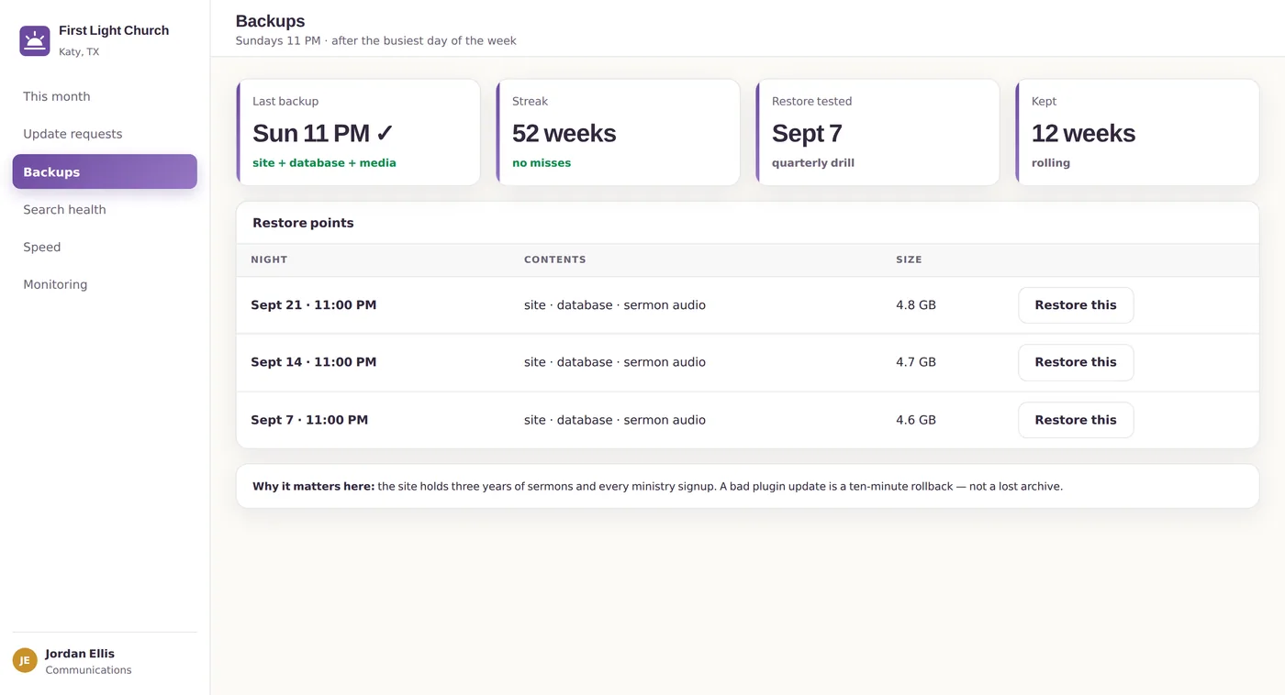
Task: Open the This month section
Action: (105, 96)
